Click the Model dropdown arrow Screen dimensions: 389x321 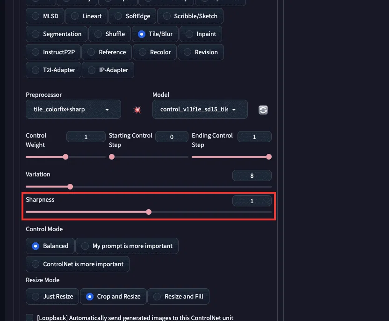[x=234, y=110]
